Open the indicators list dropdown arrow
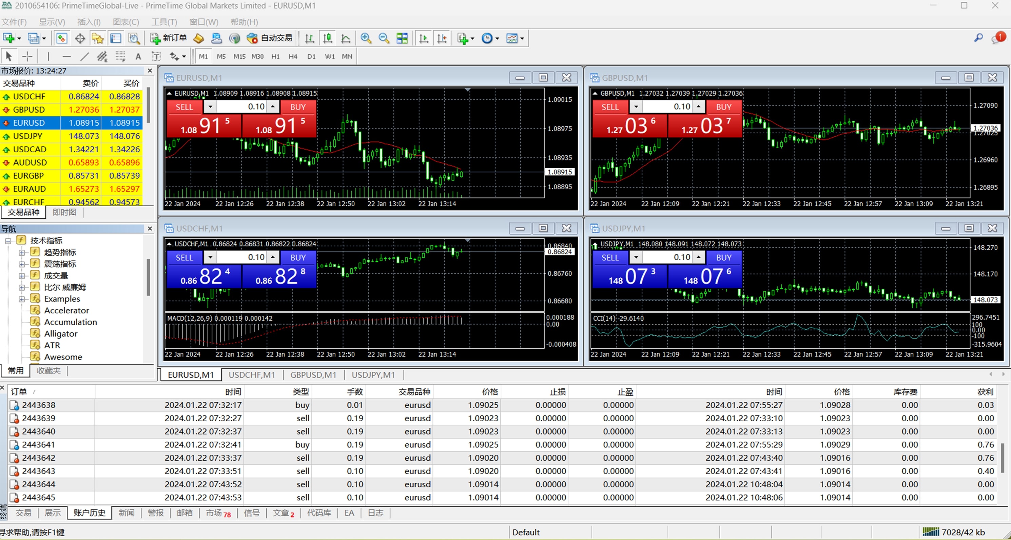Screen dimensions: 1011x540 (x=472, y=38)
